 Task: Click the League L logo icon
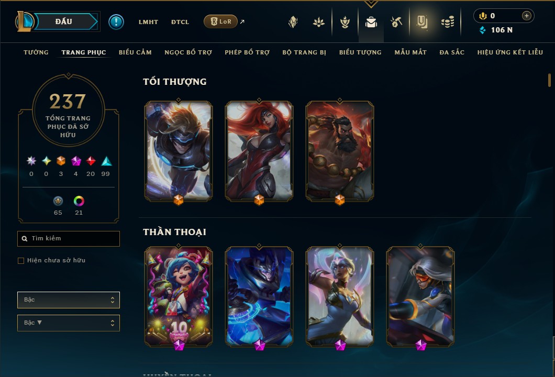(24, 21)
